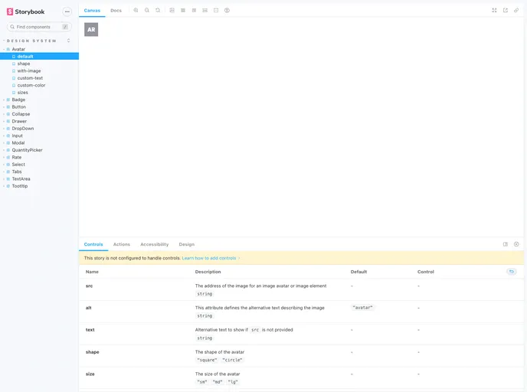Open the Actions panel tab
527x392 pixels.
pos(122,244)
